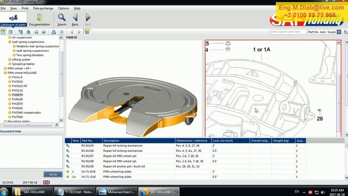Click the Back arrow button
Image resolution: width=348 pixels, height=196 pixels.
75,20
